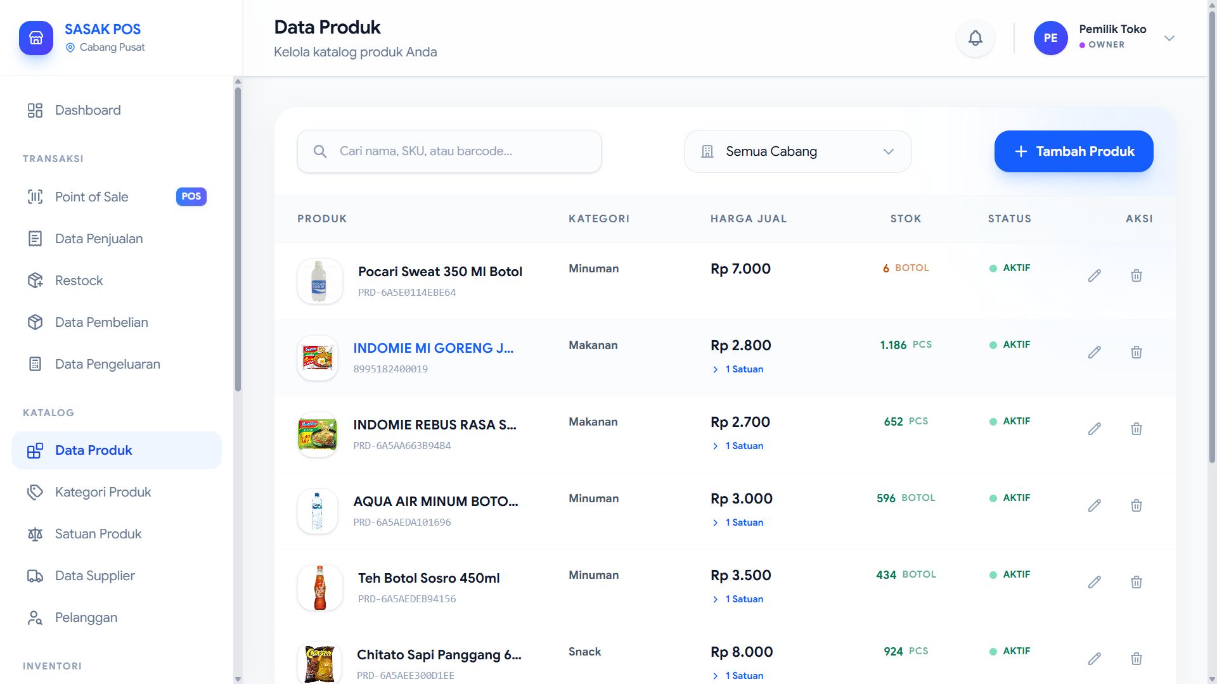Click the STOK column header
Screen dimensions: 1217x684
[905, 219]
